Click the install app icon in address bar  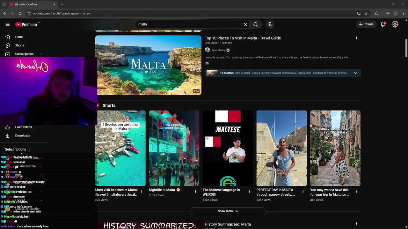(x=359, y=13)
